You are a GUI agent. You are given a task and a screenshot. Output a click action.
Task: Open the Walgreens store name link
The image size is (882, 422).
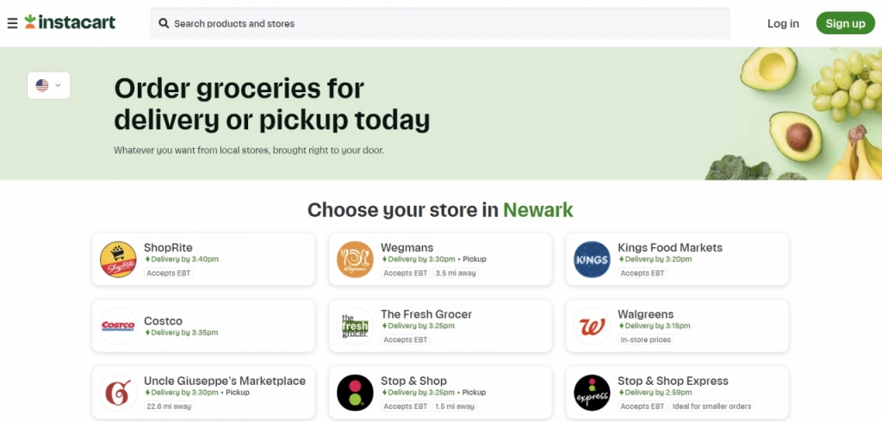click(645, 314)
